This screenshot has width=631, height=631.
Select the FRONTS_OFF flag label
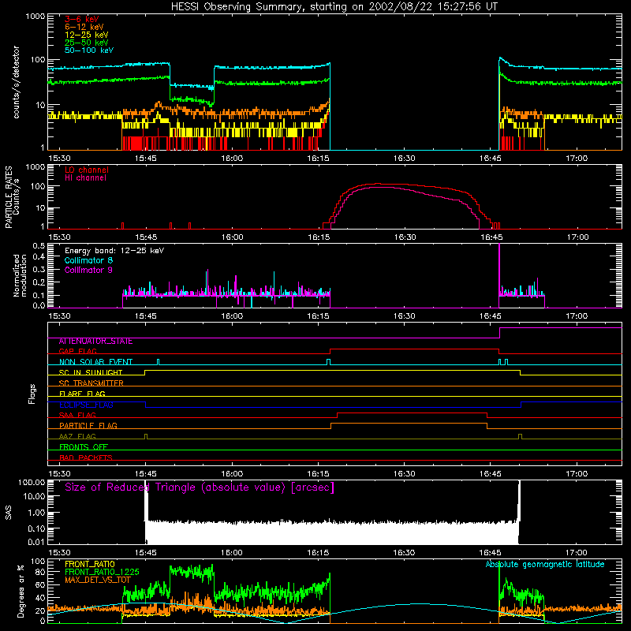84,447
